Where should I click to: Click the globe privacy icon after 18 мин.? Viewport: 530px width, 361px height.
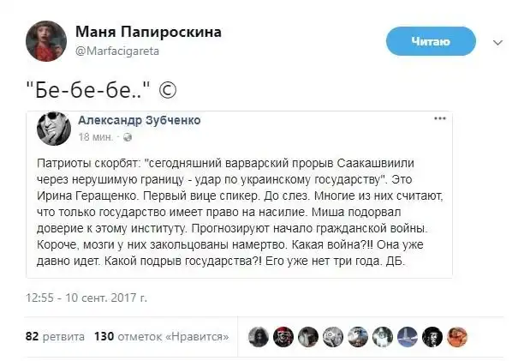coord(128,137)
